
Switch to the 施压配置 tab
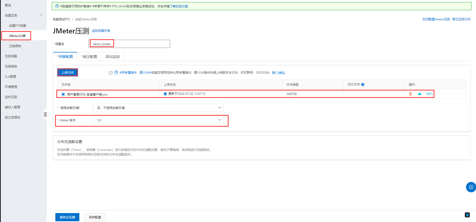click(89, 57)
